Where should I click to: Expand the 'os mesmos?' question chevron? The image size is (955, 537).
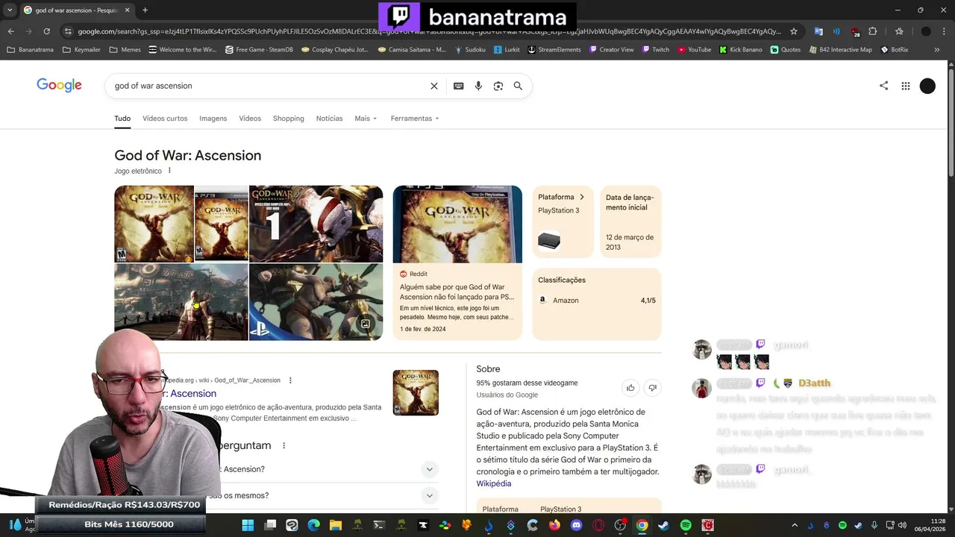pyautogui.click(x=429, y=495)
